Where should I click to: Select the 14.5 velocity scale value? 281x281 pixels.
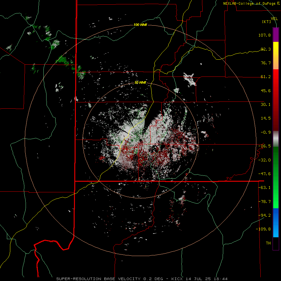[266, 118]
